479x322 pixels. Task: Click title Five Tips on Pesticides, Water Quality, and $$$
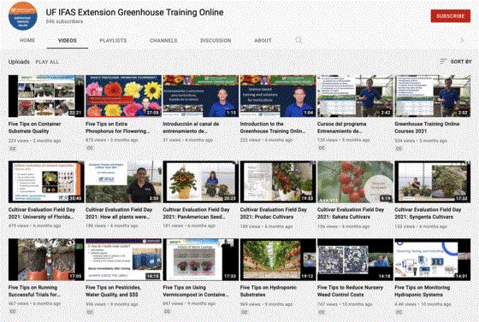coord(113,291)
